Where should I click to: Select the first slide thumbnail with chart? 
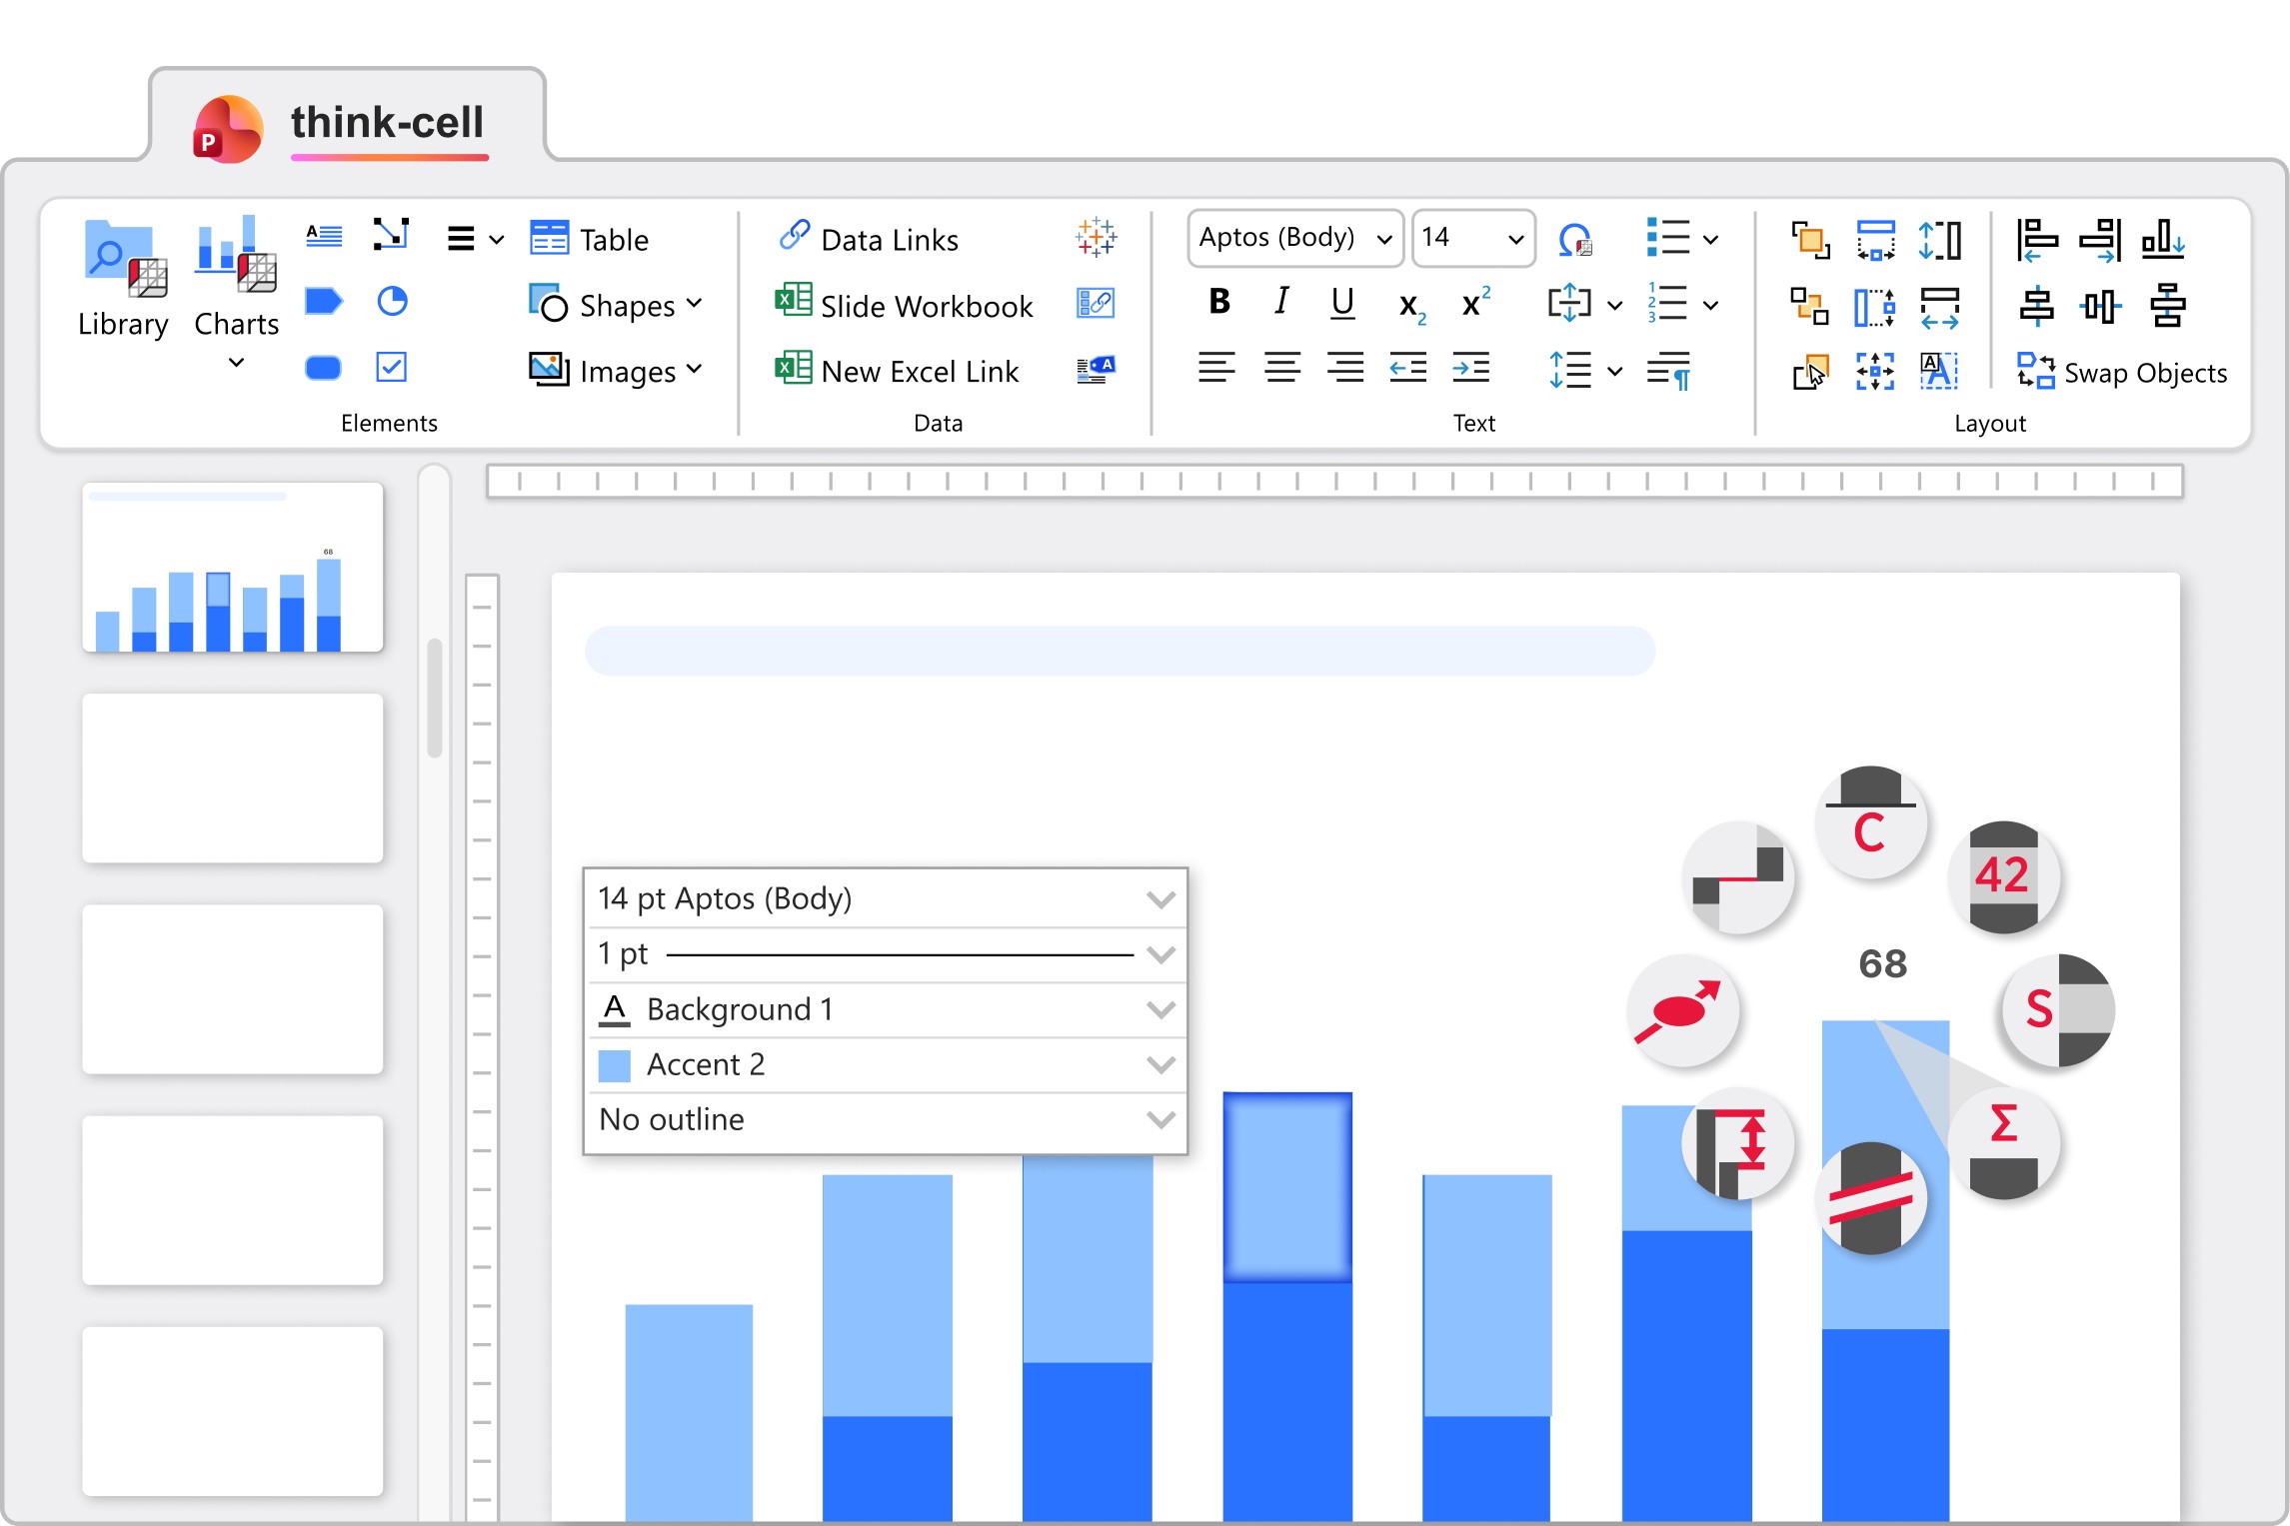pyautogui.click(x=232, y=568)
